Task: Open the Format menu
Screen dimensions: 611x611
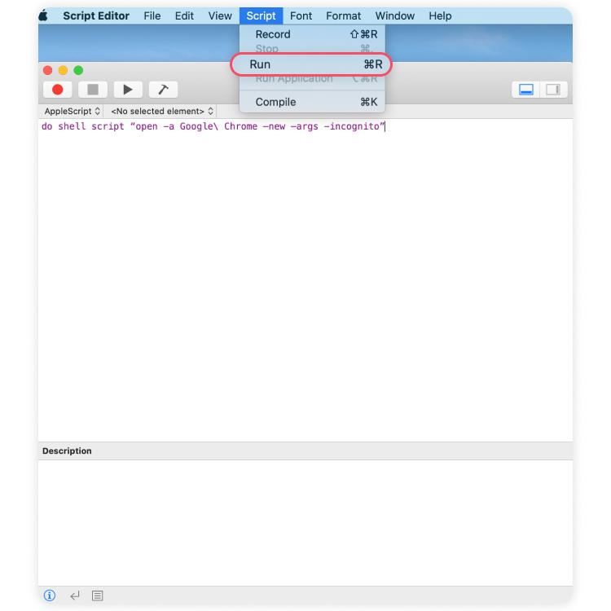Action: pos(343,15)
